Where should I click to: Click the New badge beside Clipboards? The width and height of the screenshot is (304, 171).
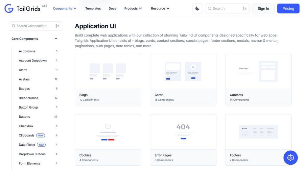pos(40,135)
